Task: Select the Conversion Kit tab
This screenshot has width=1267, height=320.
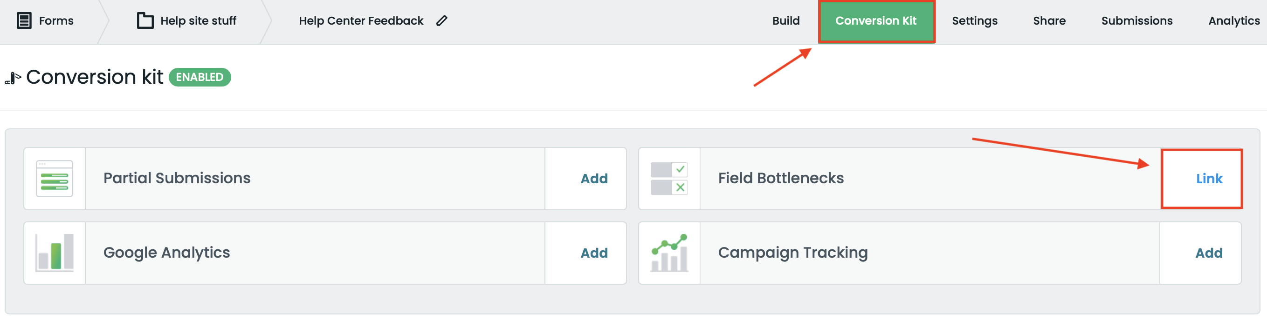Action: coord(876,20)
